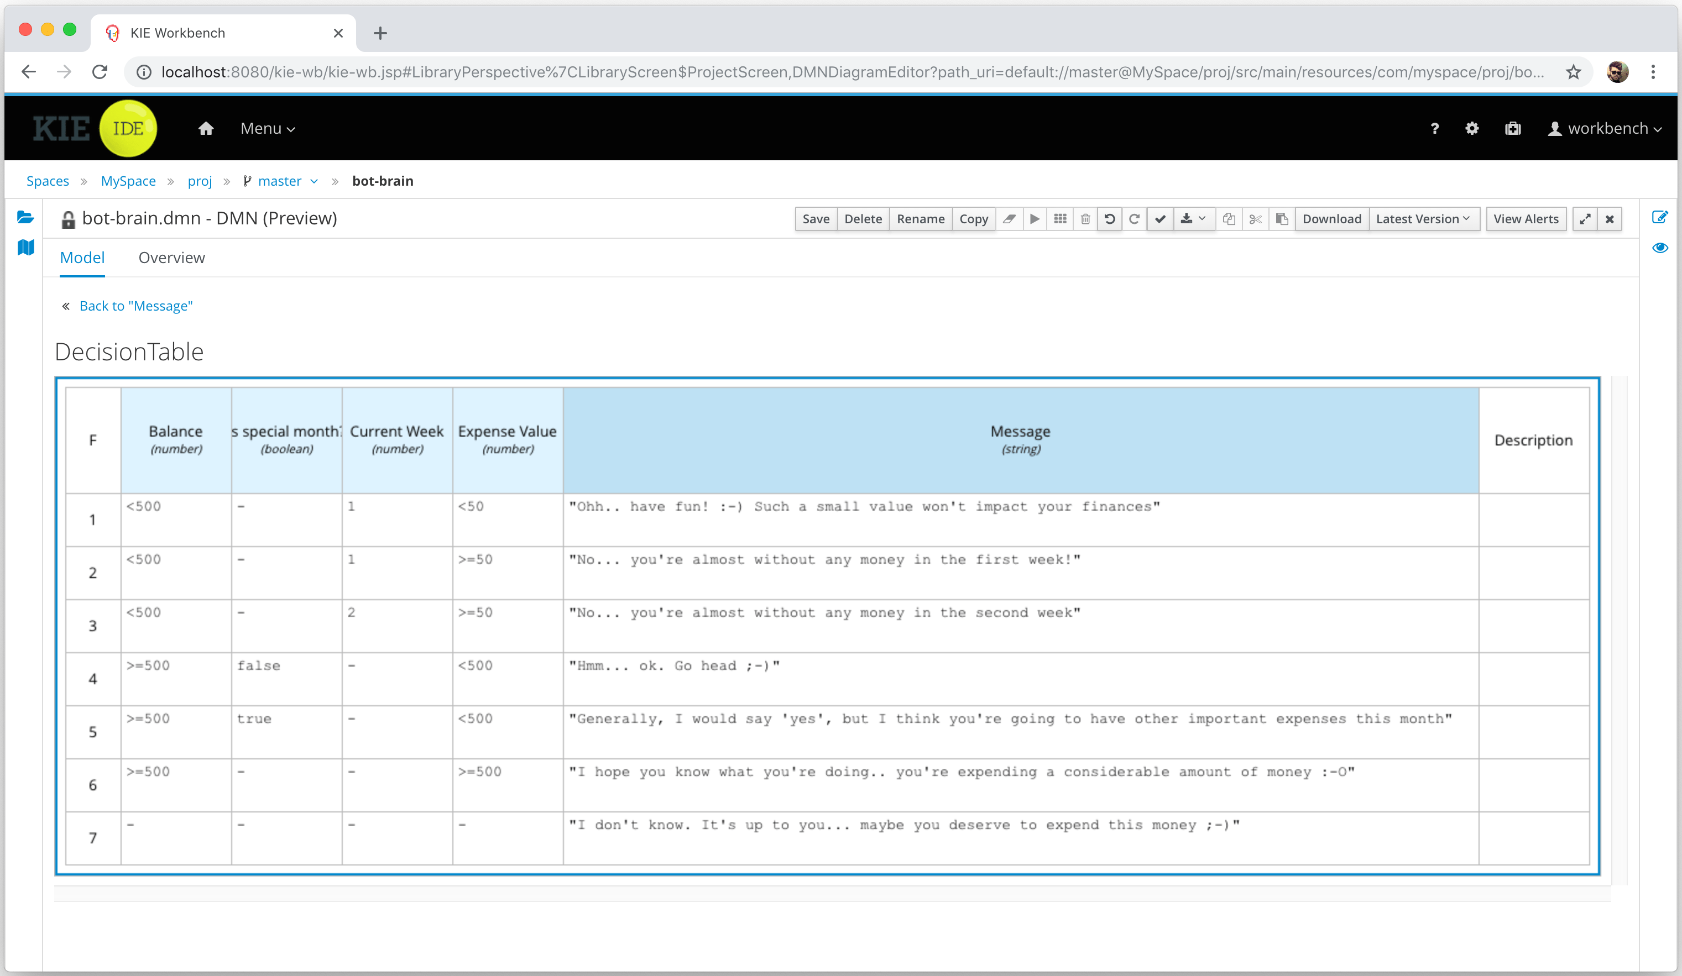Open the preview eye panel icon
1682x976 pixels.
pyautogui.click(x=1660, y=248)
